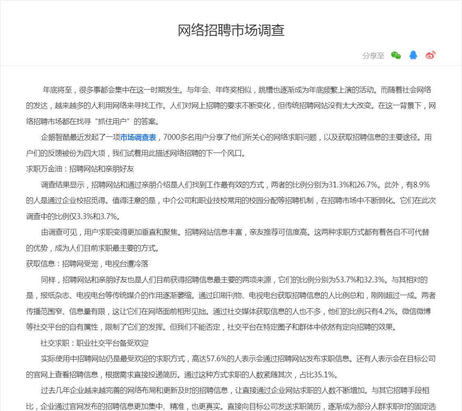Screen dimensions: 462x411
Task: Click the paragraph starting 实际使用中招聘网站
Action: pos(231,367)
